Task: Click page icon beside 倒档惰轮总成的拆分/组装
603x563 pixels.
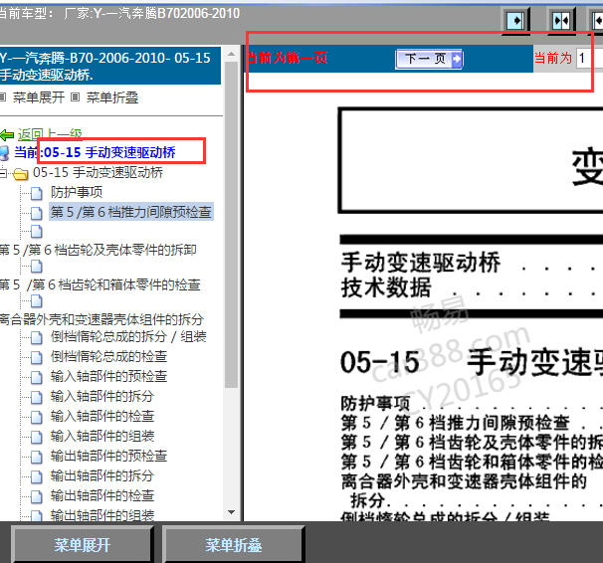Action: [37, 338]
